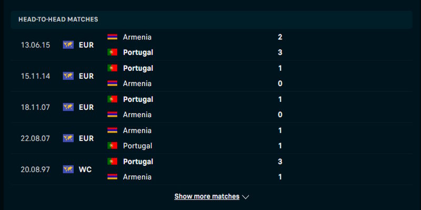Click world map icon beside 13.06.15
421x210 pixels.
coord(68,45)
